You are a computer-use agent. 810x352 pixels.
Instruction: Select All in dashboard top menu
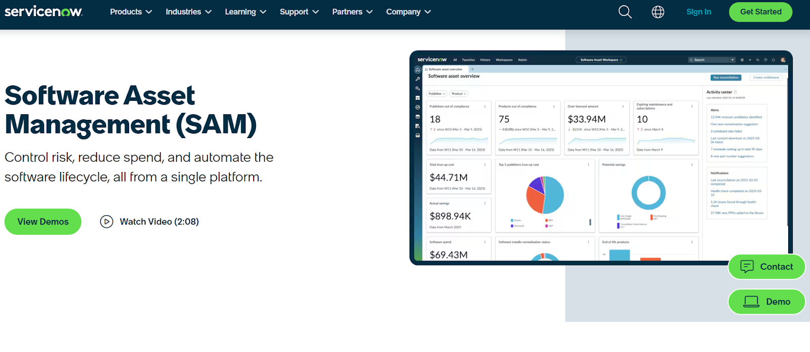point(455,60)
